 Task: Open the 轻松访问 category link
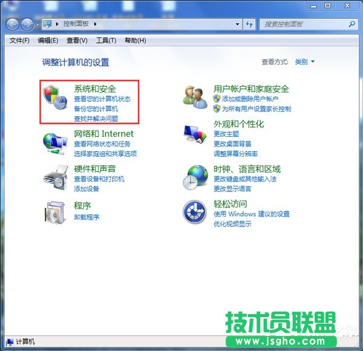231,204
